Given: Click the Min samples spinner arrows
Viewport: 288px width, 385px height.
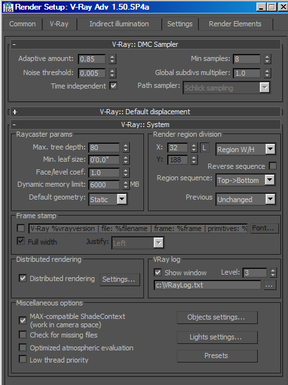Looking at the screenshot, I should 267,59.
